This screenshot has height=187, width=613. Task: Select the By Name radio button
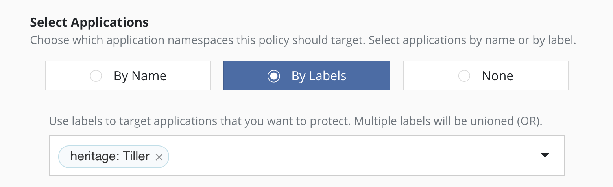click(96, 76)
